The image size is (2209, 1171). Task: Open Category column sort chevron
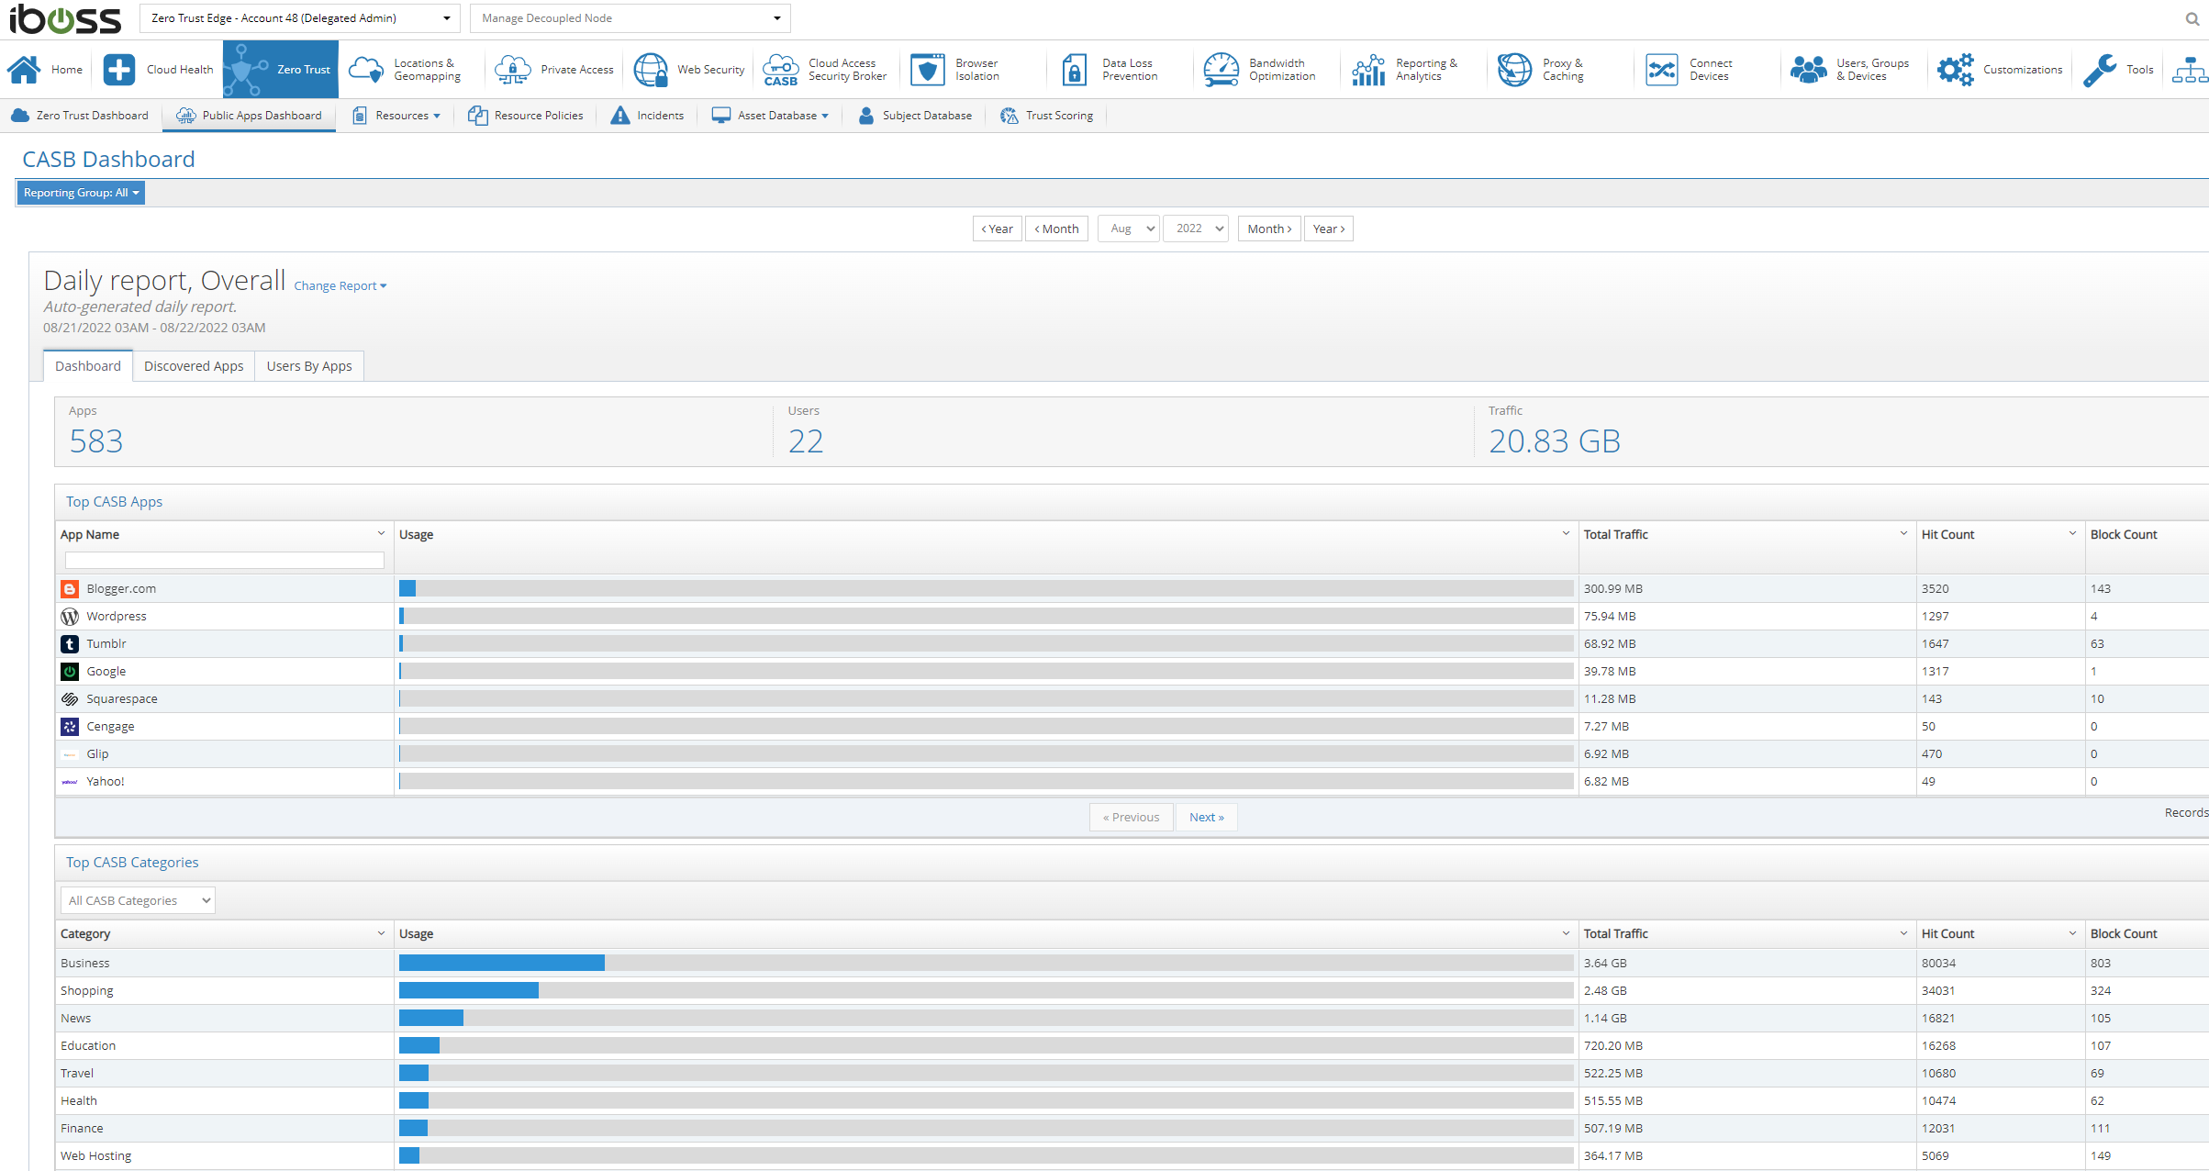(x=381, y=932)
